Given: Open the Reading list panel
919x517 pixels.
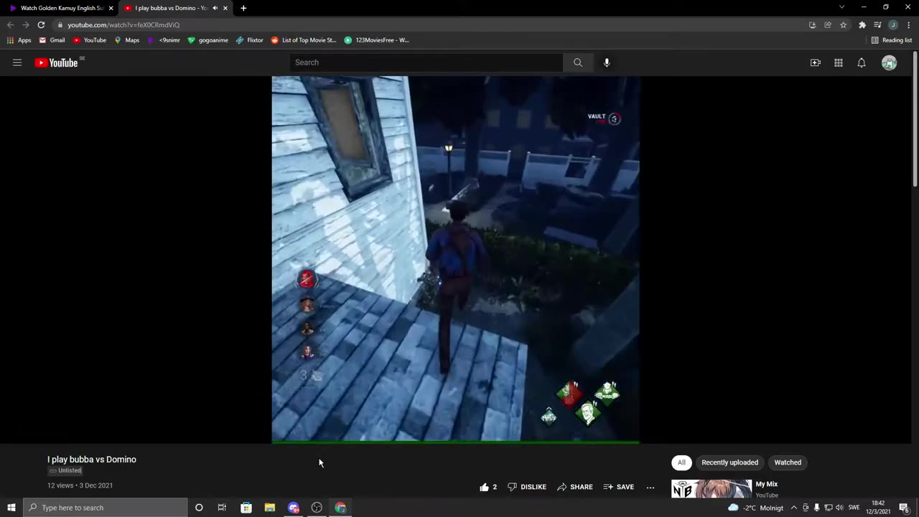Looking at the screenshot, I should [x=891, y=40].
